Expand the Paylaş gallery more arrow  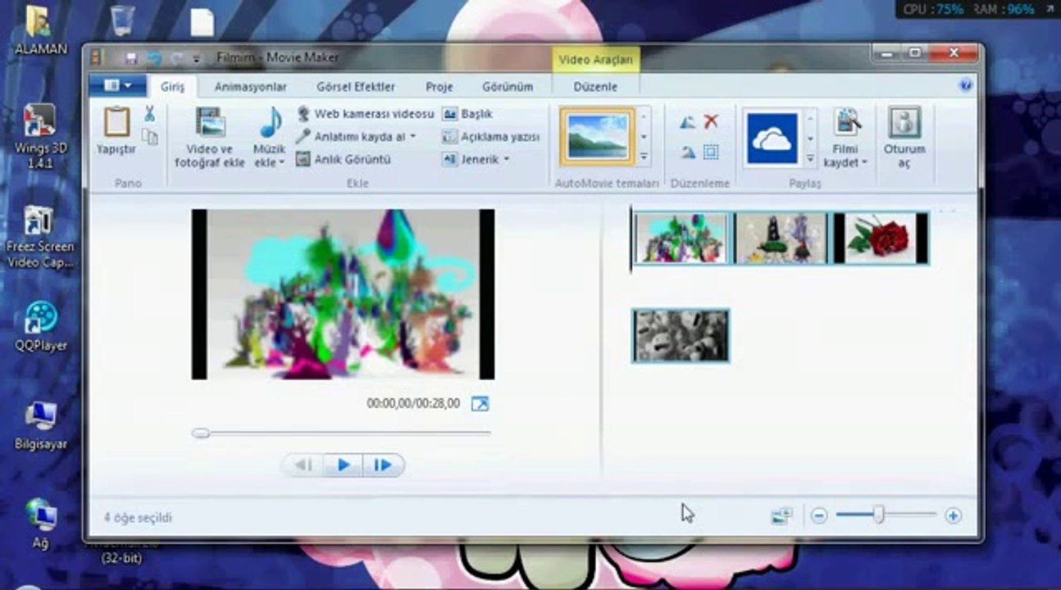pos(810,158)
